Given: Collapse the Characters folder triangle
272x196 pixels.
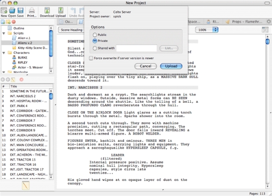Looking at the screenshot, I should (x=3, y=53).
